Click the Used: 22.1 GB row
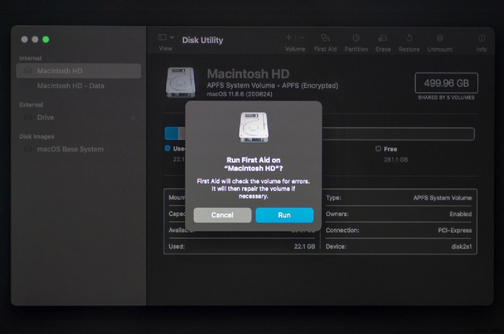 242,246
